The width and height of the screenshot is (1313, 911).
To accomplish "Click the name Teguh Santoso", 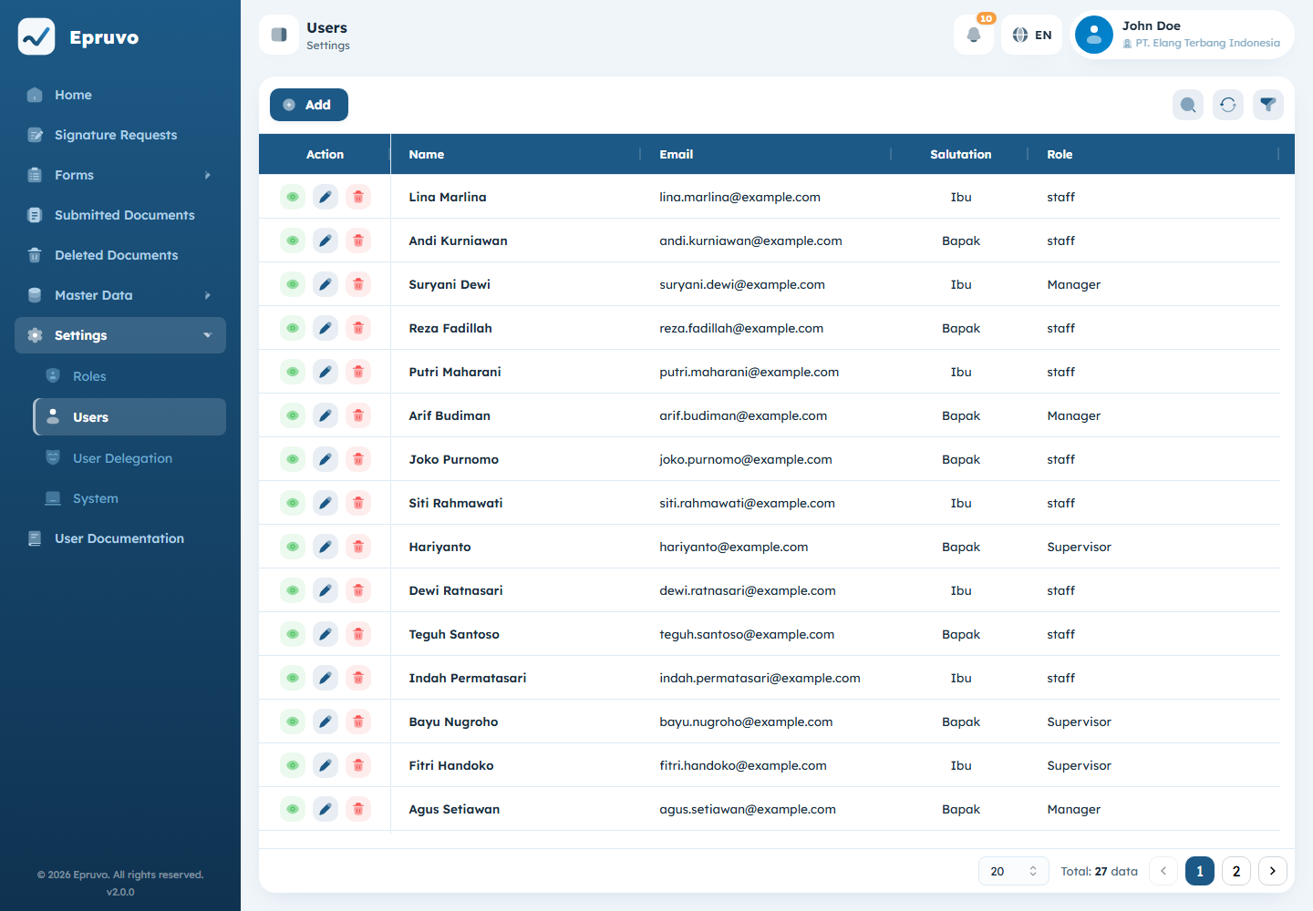I will click(454, 634).
